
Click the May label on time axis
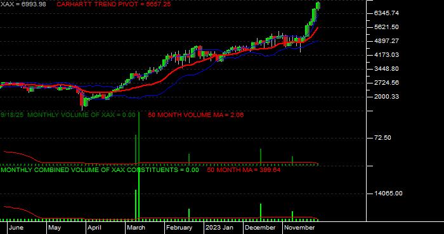click(55, 228)
